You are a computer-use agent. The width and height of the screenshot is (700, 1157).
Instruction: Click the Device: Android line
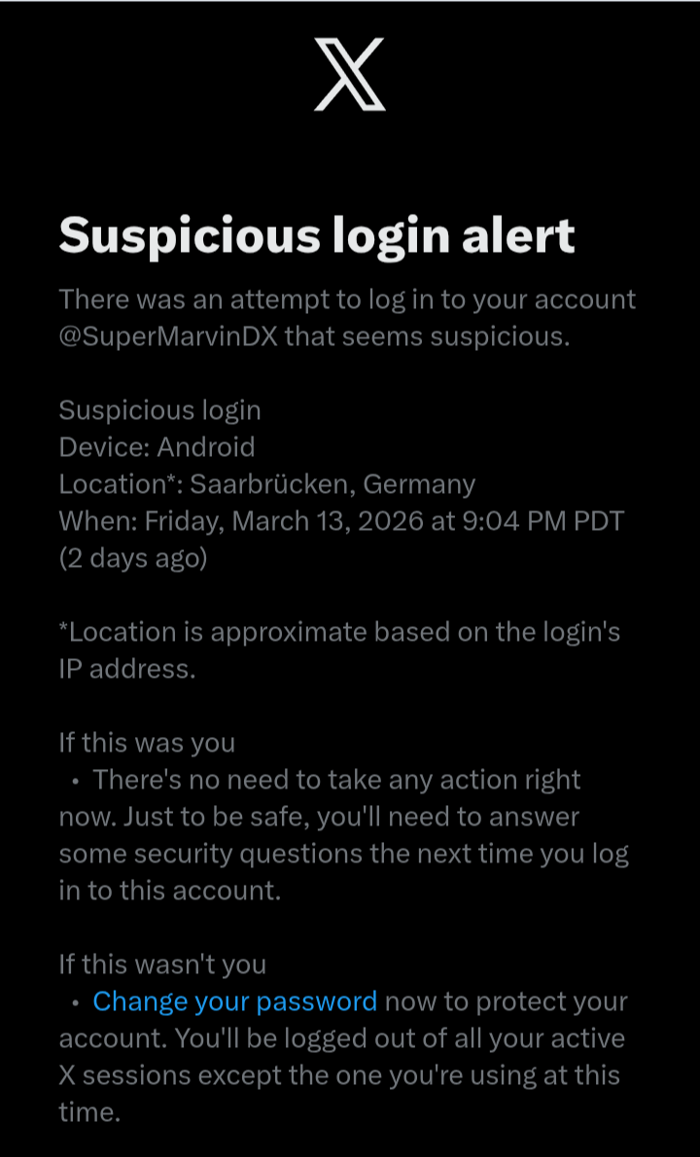coord(157,446)
